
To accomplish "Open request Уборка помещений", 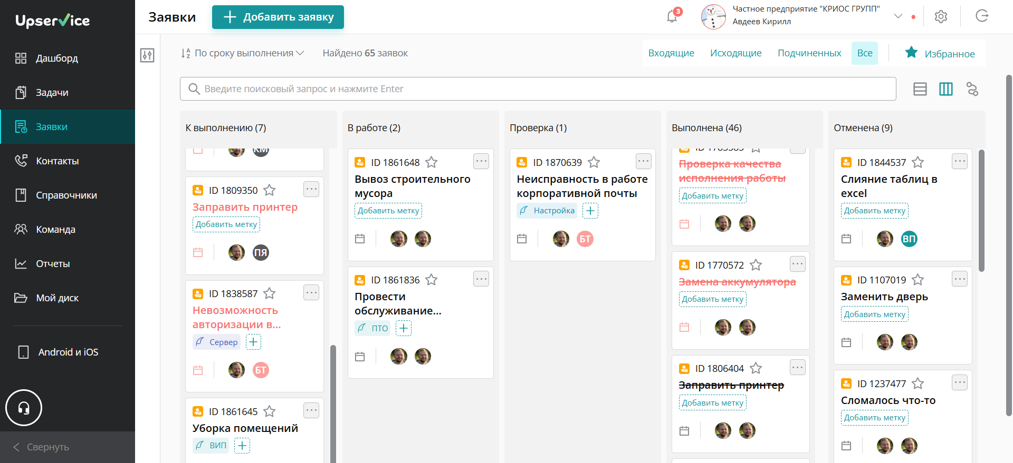I will [245, 428].
